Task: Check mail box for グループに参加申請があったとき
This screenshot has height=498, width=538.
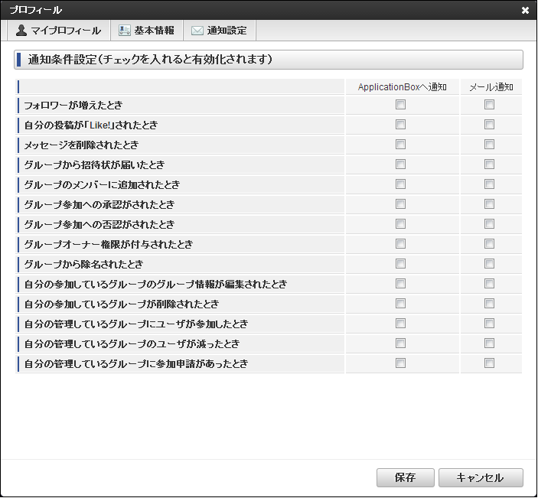Action: point(489,363)
